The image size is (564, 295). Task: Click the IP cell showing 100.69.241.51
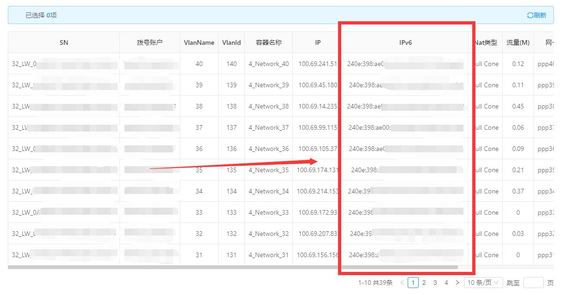click(317, 64)
